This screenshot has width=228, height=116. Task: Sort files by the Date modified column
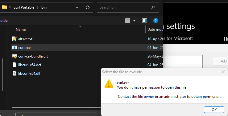click(155, 30)
